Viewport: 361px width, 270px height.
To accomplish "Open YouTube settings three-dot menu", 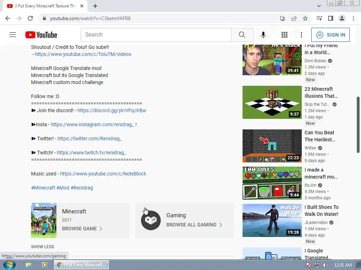I will [x=301, y=35].
